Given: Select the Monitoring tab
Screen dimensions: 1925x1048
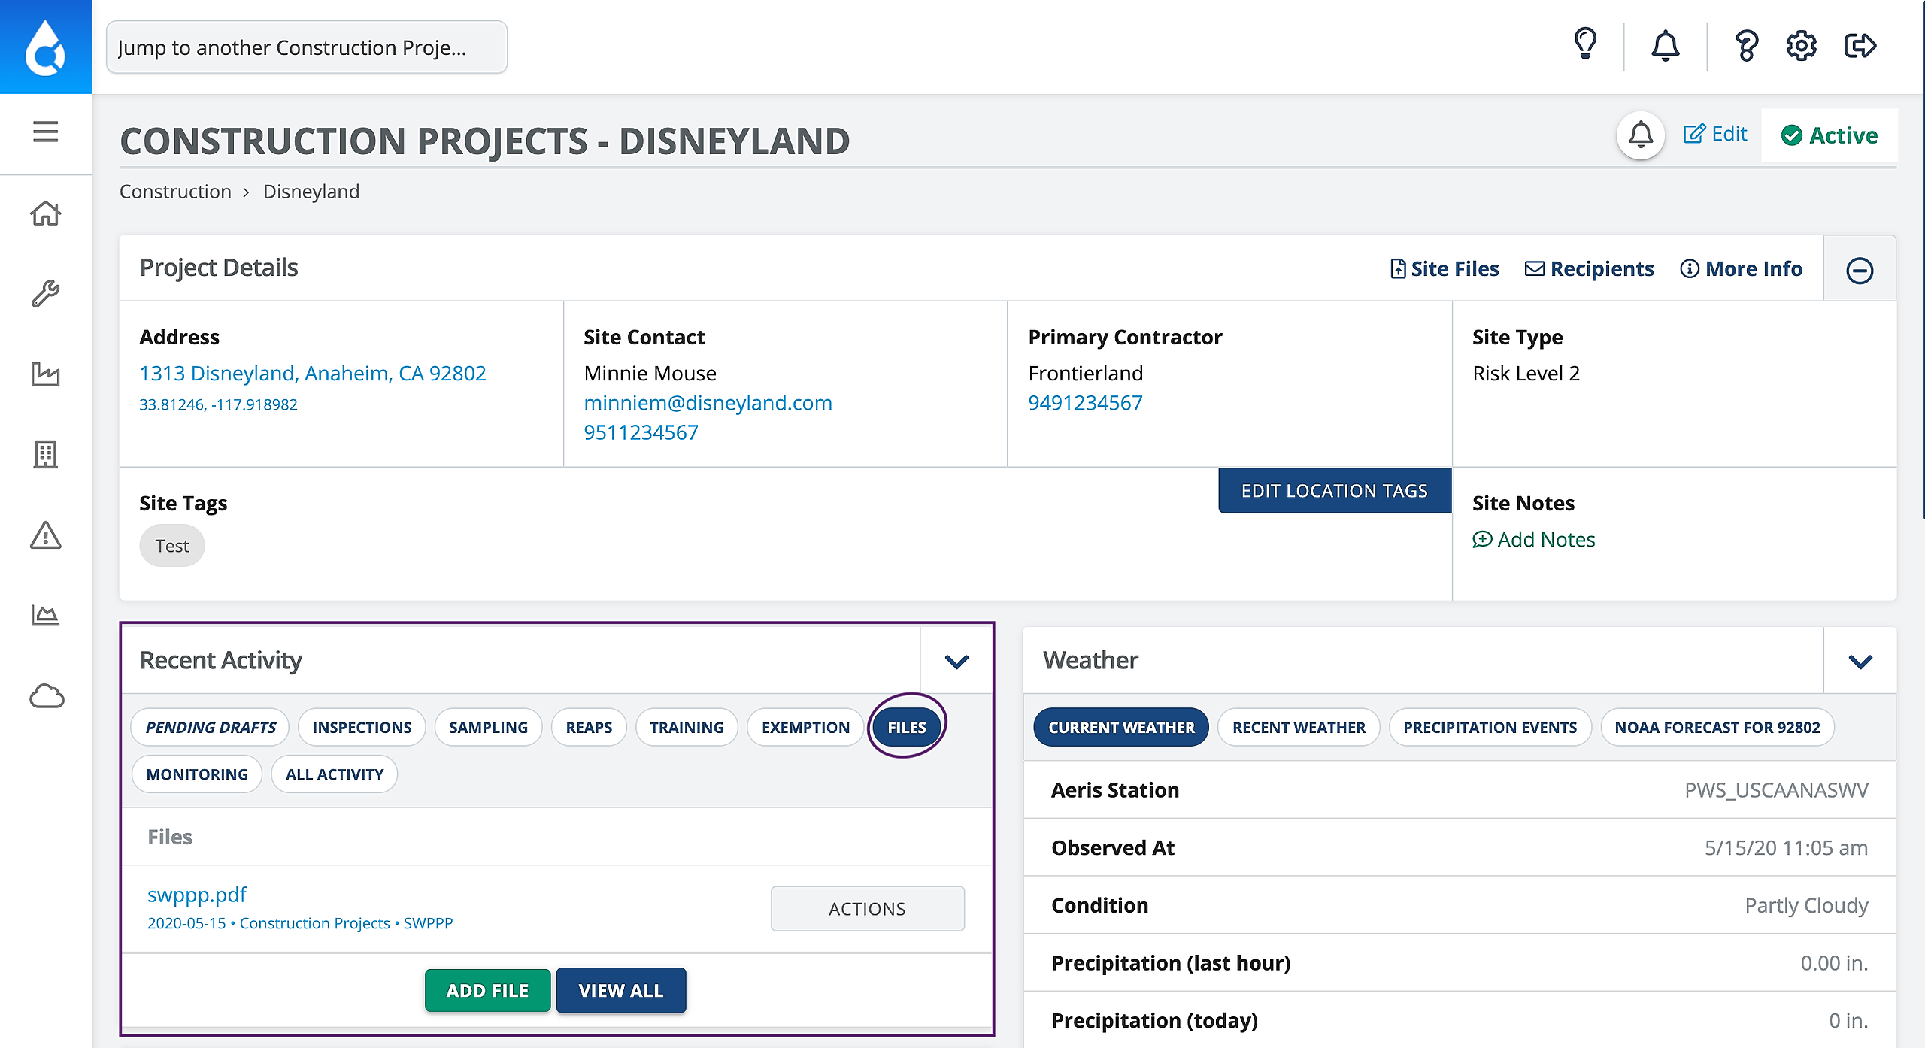Looking at the screenshot, I should pos(197,774).
